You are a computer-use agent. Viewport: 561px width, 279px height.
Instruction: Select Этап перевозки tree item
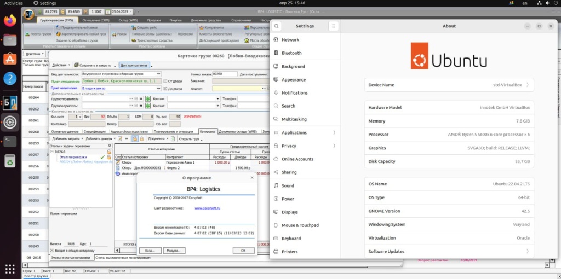pos(73,157)
